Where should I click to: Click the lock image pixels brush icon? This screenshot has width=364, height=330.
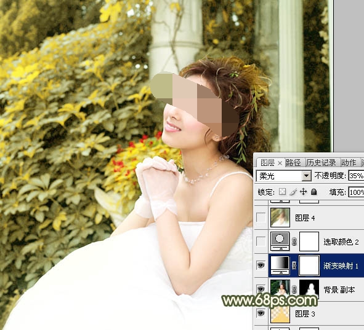pyautogui.click(x=293, y=192)
